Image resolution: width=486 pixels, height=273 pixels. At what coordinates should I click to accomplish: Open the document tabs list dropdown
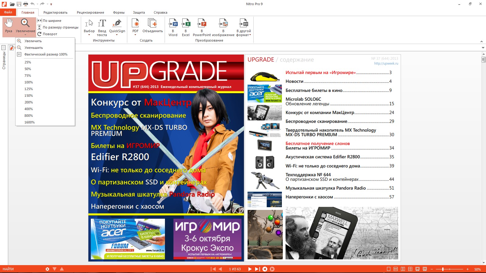point(483,48)
